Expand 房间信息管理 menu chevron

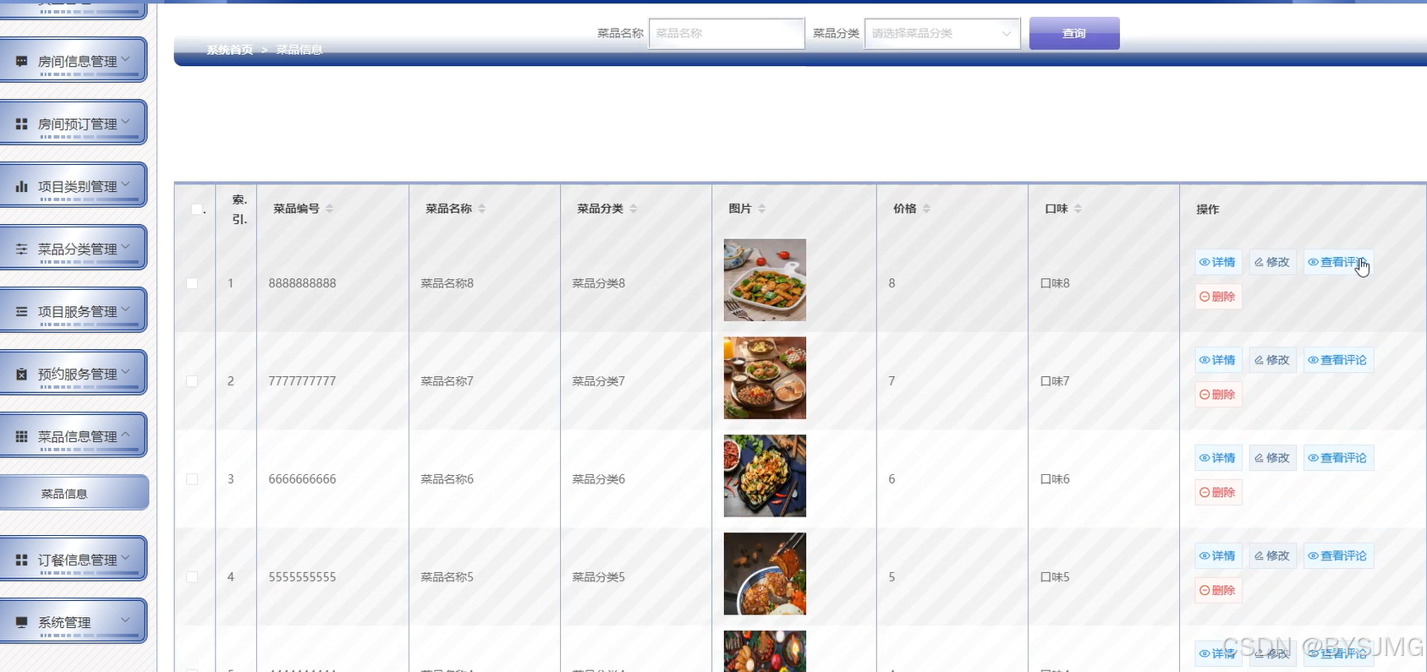[x=126, y=59]
